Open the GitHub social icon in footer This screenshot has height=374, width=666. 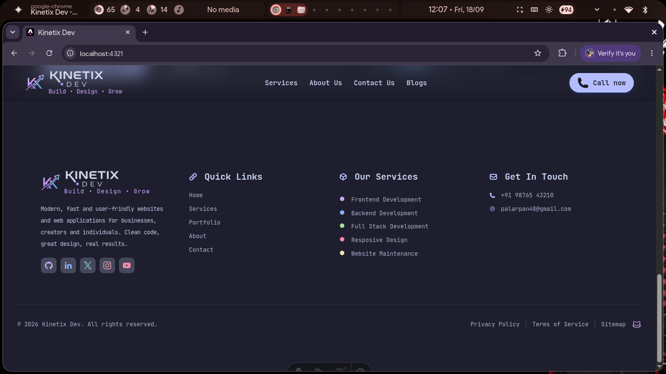[49, 265]
